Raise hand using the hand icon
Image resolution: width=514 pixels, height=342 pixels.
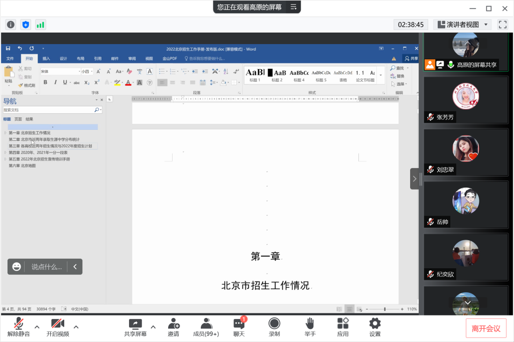[310, 324]
